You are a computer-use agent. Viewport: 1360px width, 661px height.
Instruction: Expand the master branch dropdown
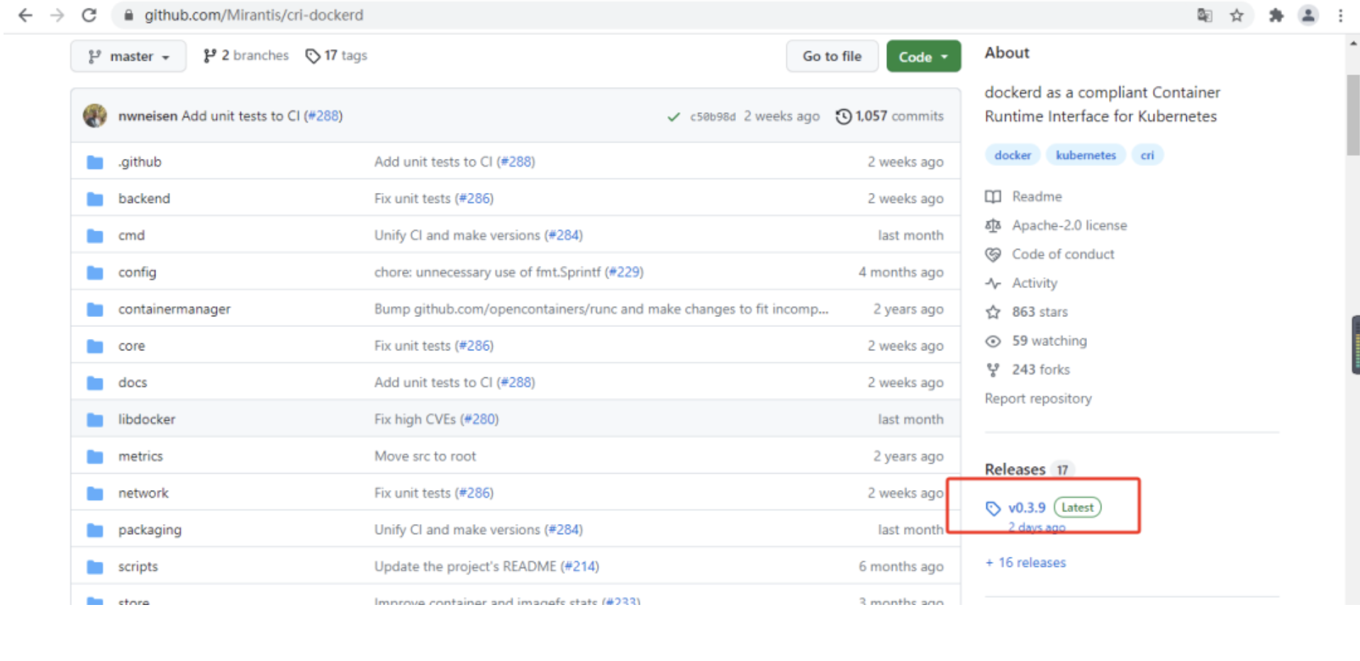[128, 56]
